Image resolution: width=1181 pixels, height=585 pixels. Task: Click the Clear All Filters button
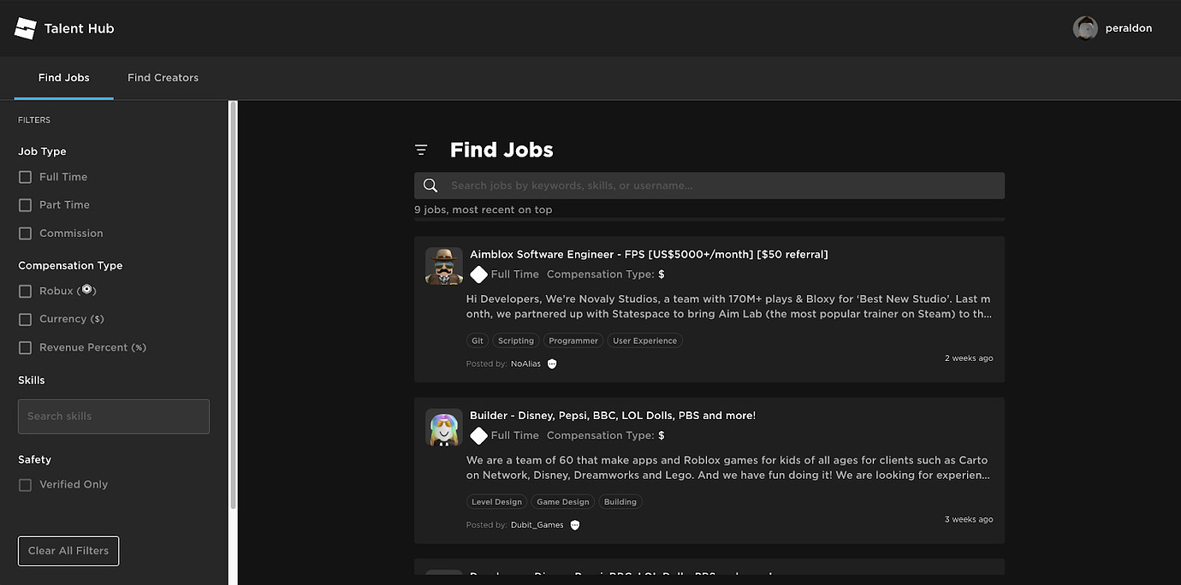[x=68, y=551]
